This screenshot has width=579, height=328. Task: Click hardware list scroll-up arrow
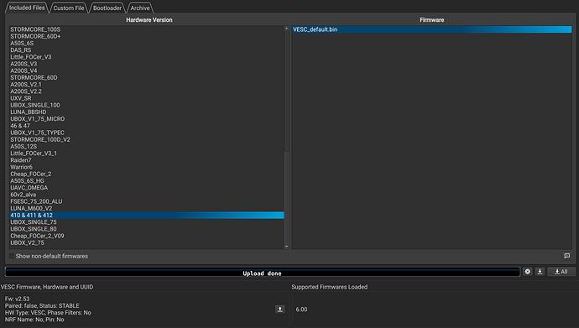(286, 29)
